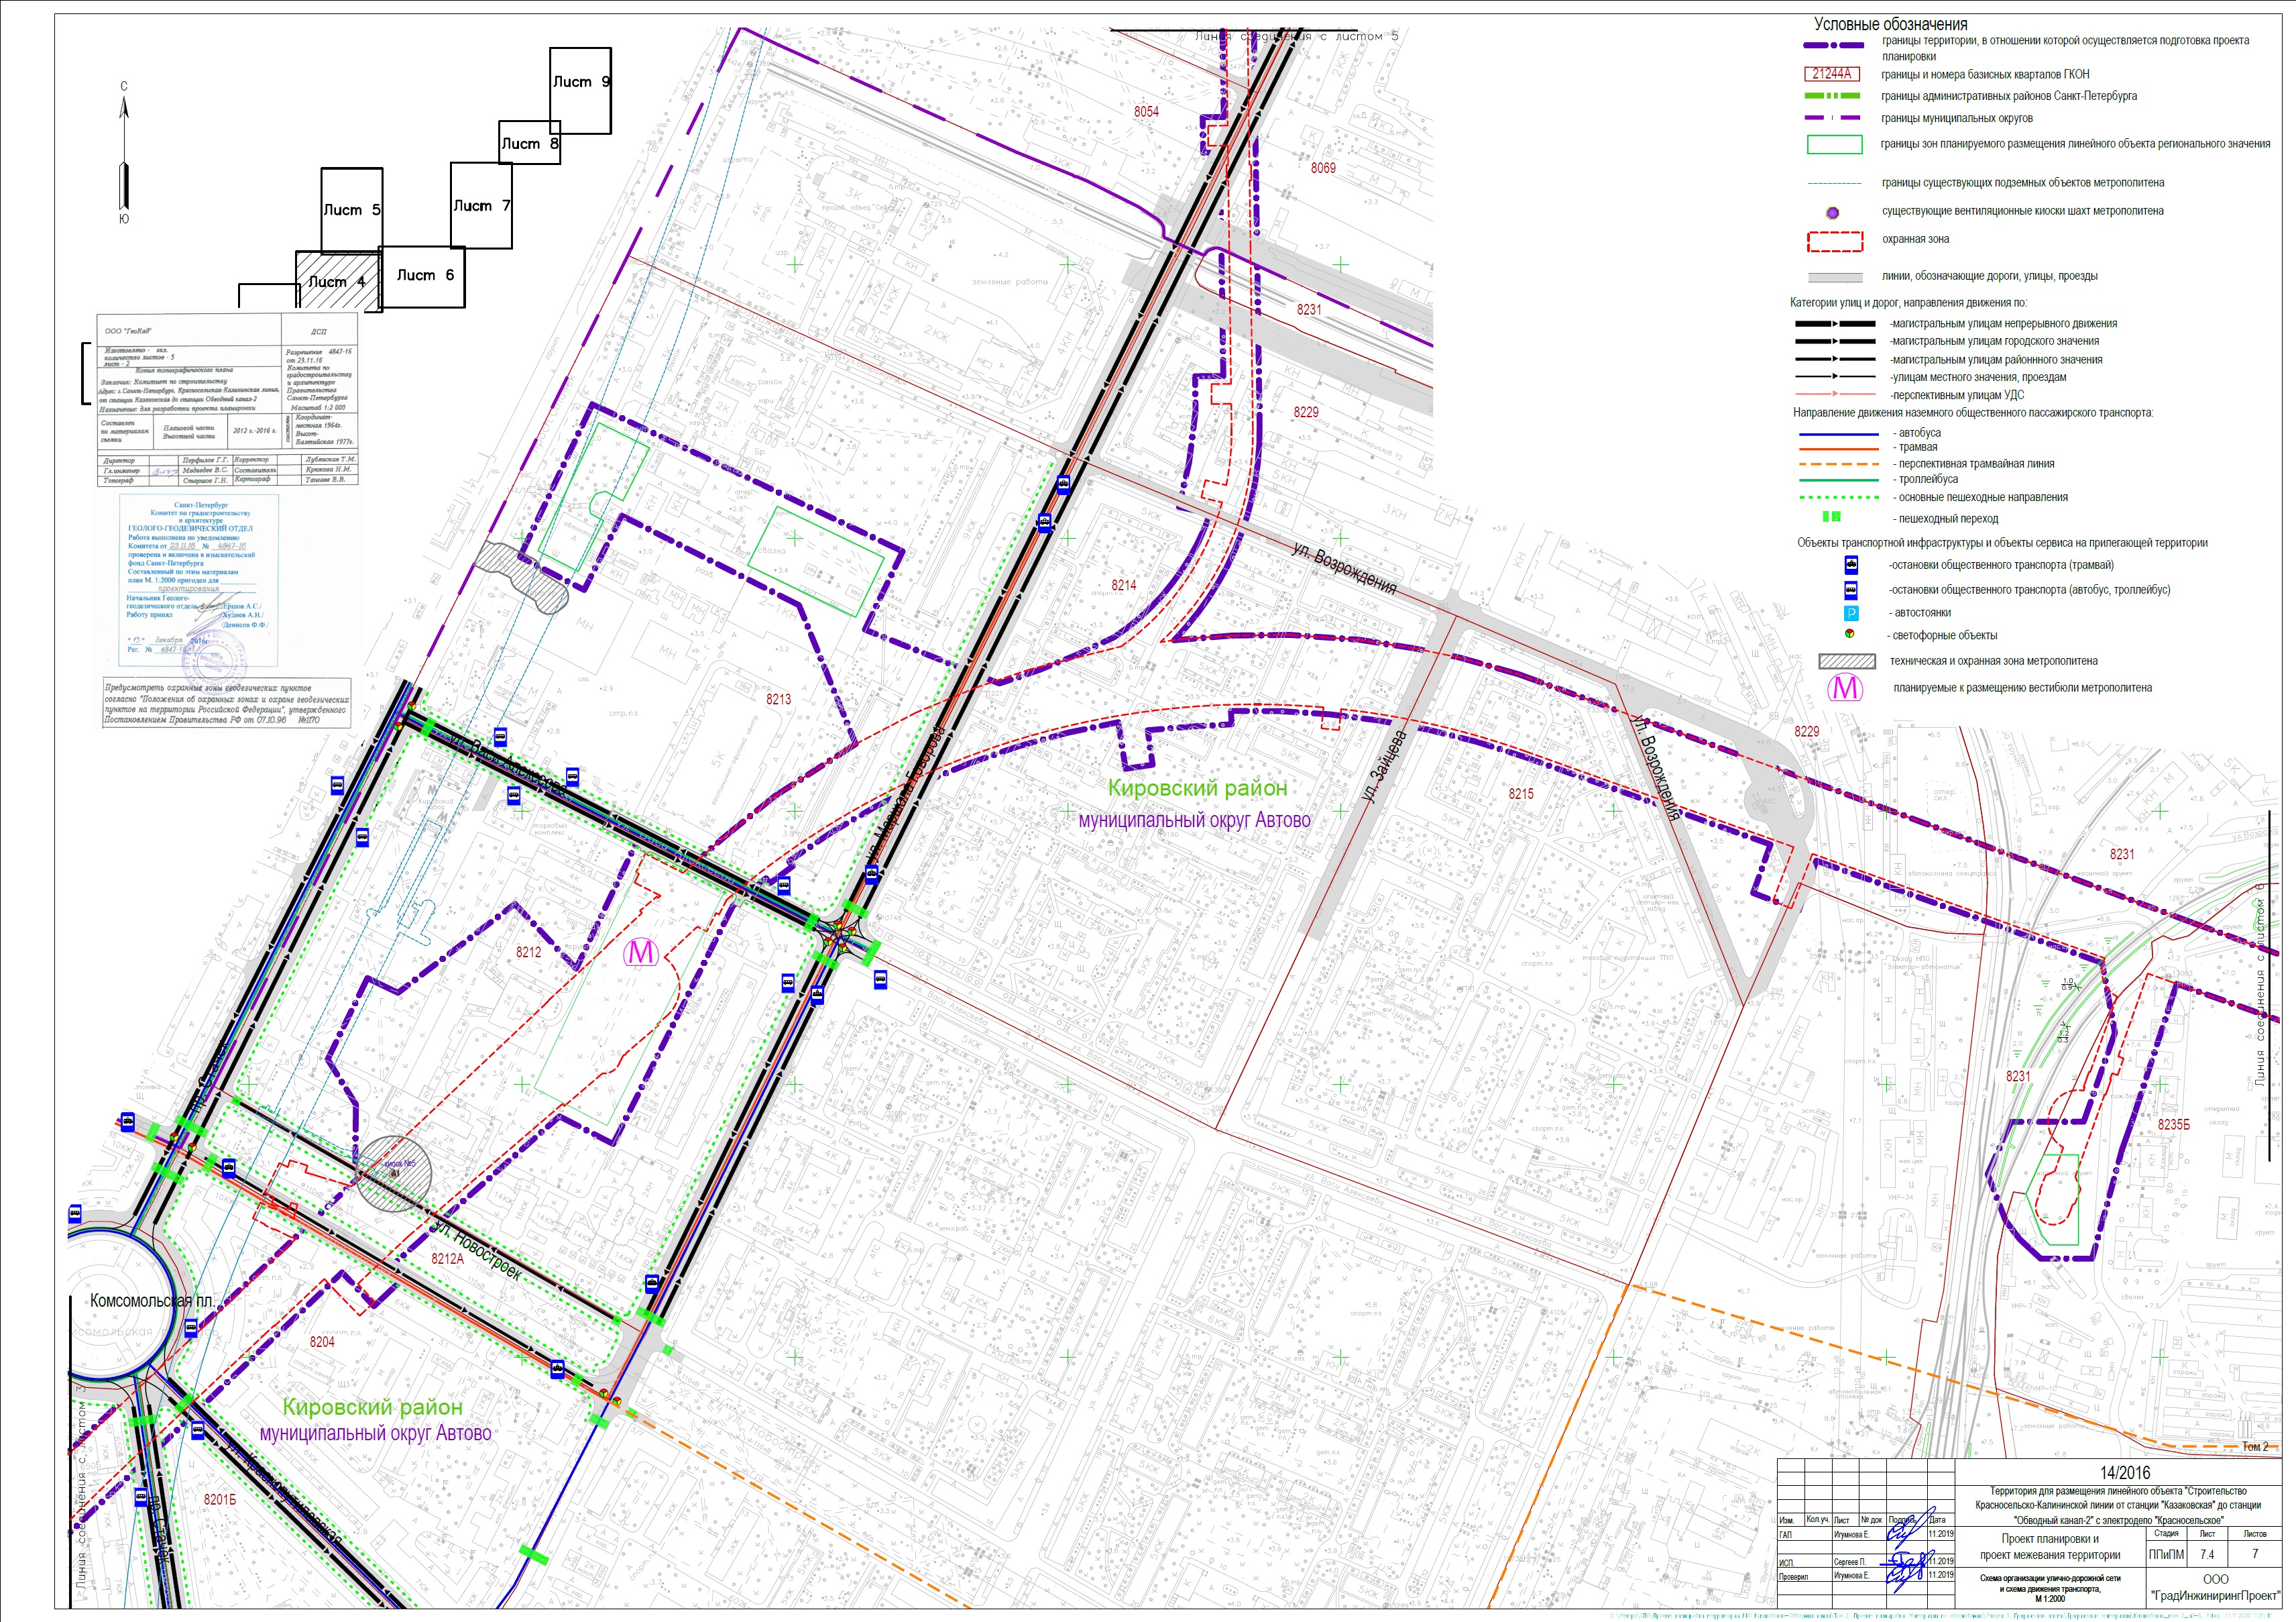Click the hatched circle kiosk zone on map

tap(395, 1174)
